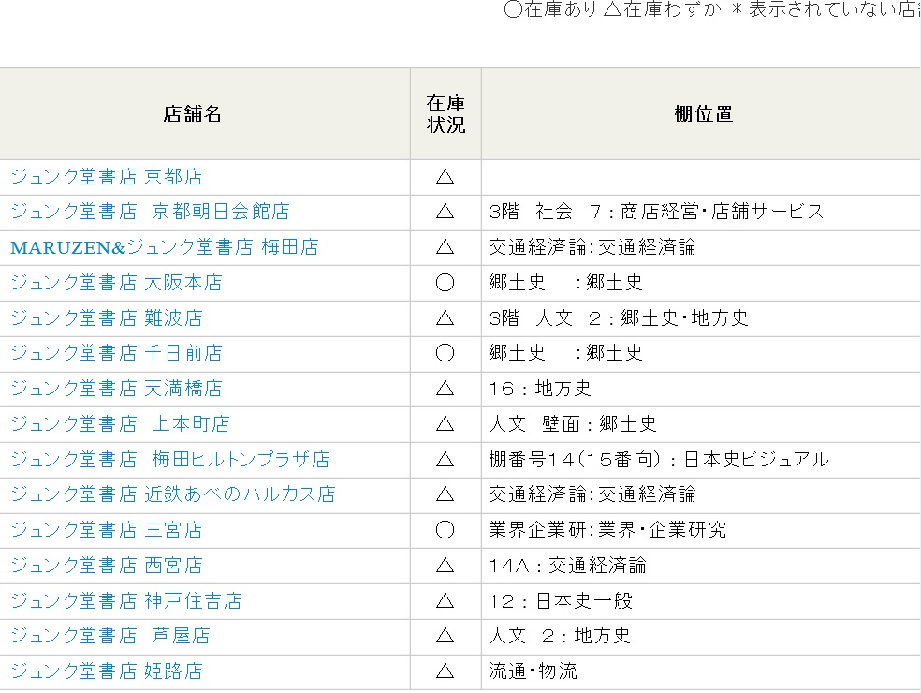Open ジュンク堂書店 上本町店 link
The image size is (921, 693).
(121, 424)
